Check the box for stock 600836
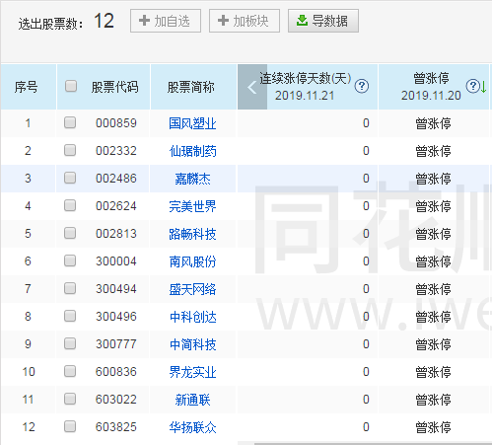492x445 pixels. click(70, 371)
